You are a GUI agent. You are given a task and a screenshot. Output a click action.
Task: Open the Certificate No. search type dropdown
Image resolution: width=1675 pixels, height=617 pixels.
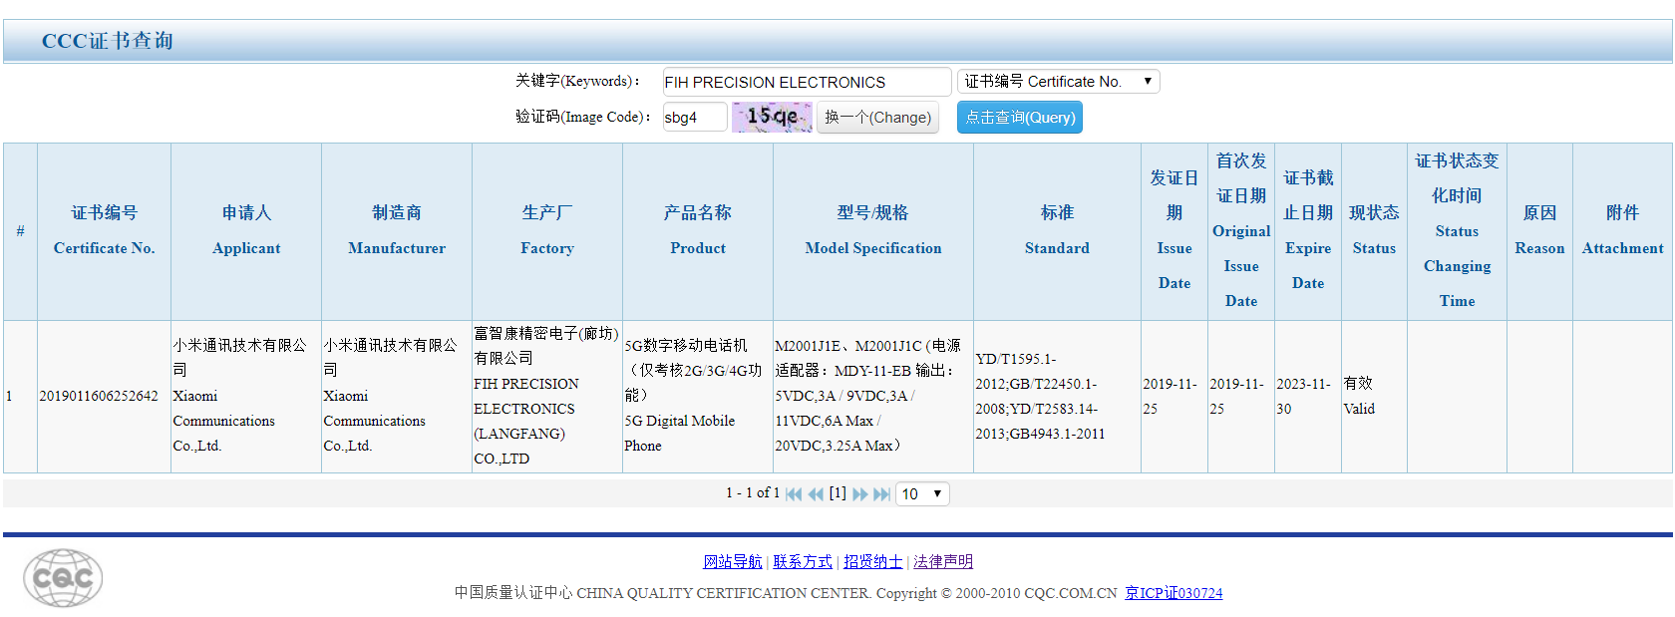point(1058,82)
